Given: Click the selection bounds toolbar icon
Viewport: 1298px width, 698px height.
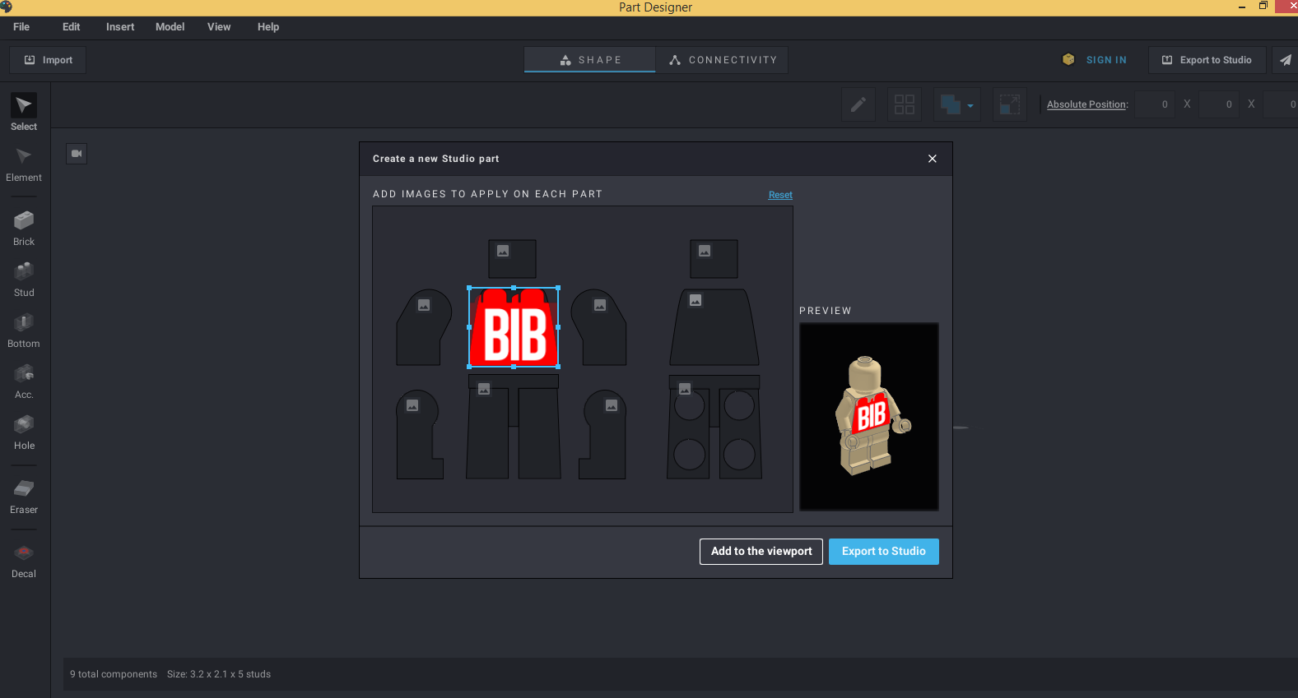Looking at the screenshot, I should click(x=1010, y=104).
